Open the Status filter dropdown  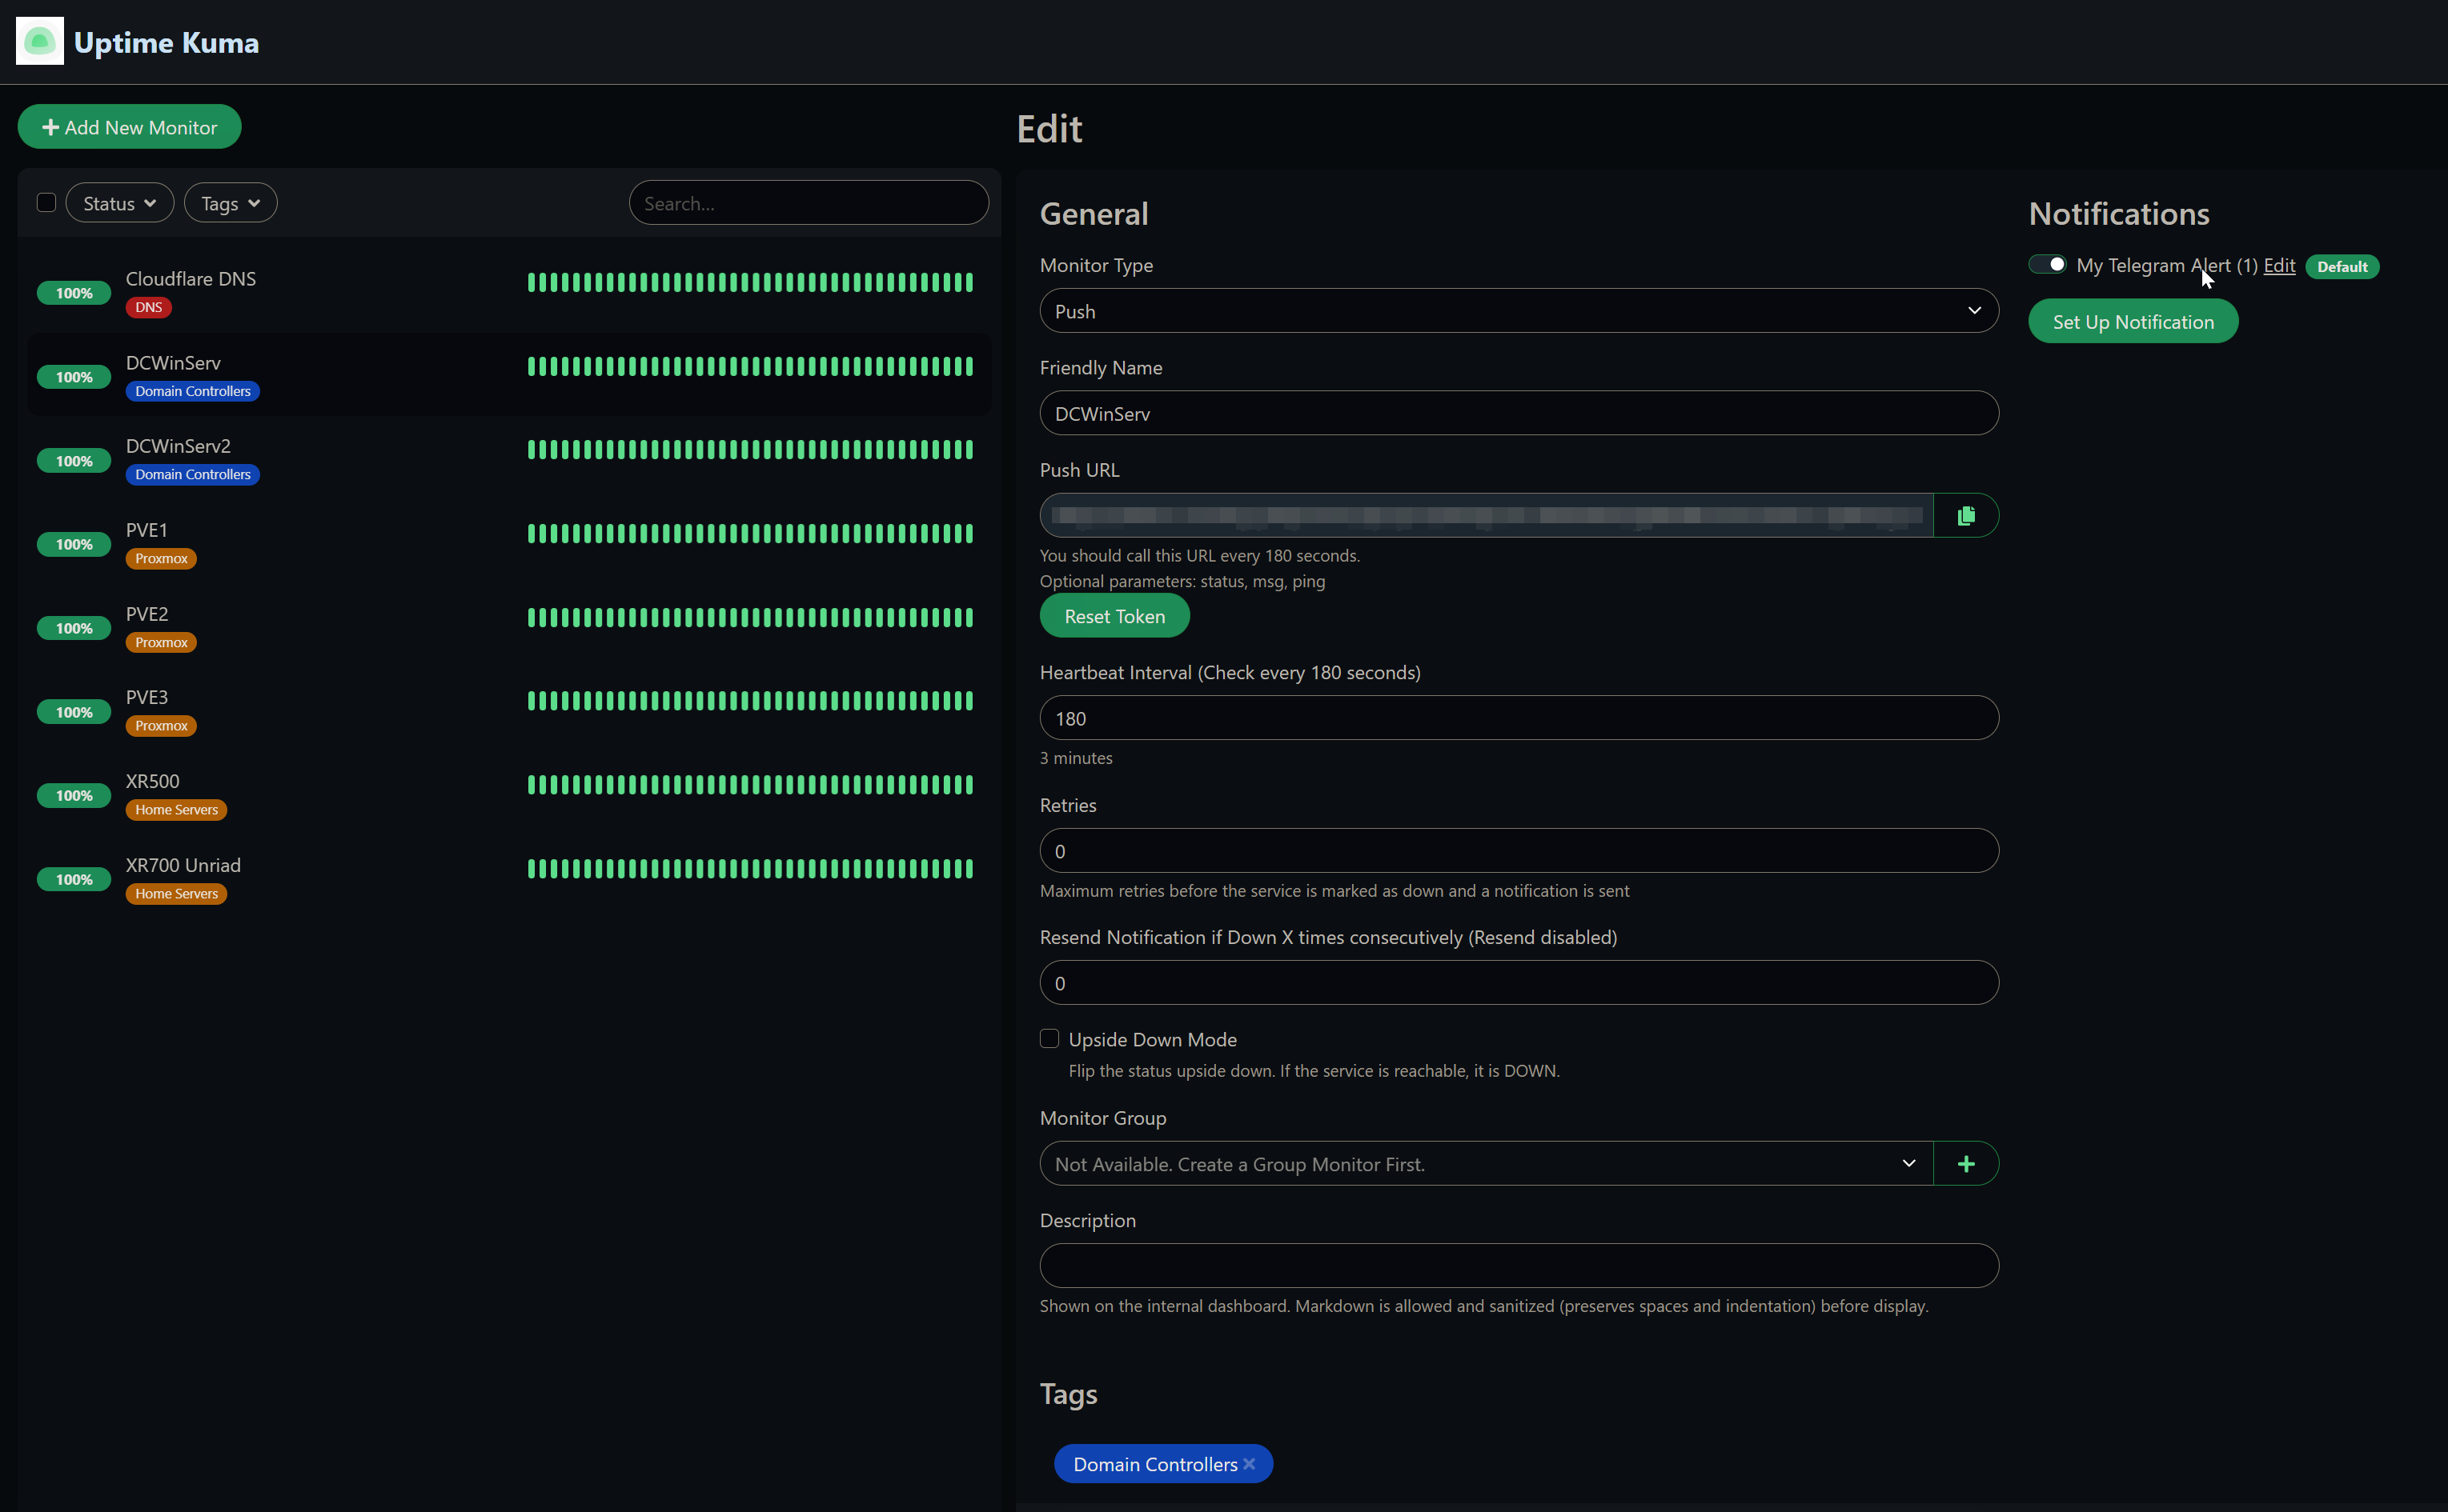(x=118, y=202)
